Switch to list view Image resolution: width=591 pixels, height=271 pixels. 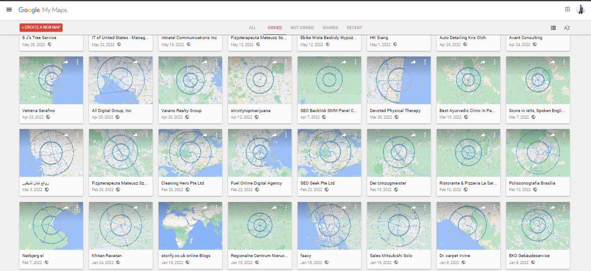pos(553,28)
